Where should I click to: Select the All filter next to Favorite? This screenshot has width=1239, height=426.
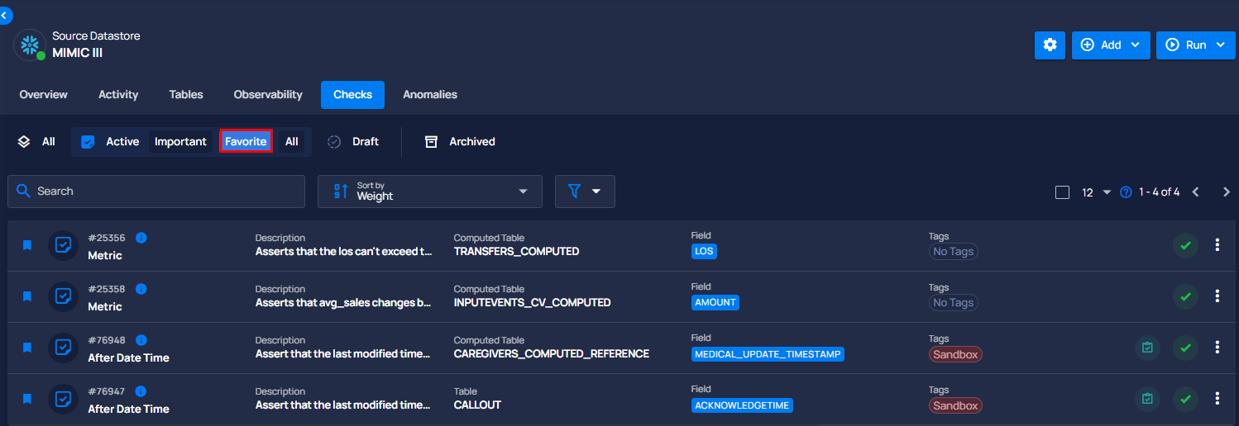click(x=292, y=142)
